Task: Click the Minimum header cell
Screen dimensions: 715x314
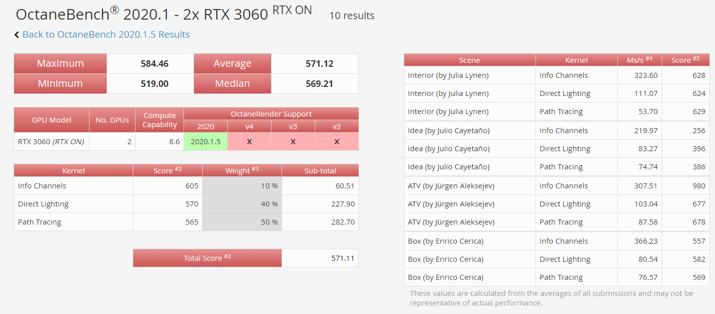Action: (60, 83)
